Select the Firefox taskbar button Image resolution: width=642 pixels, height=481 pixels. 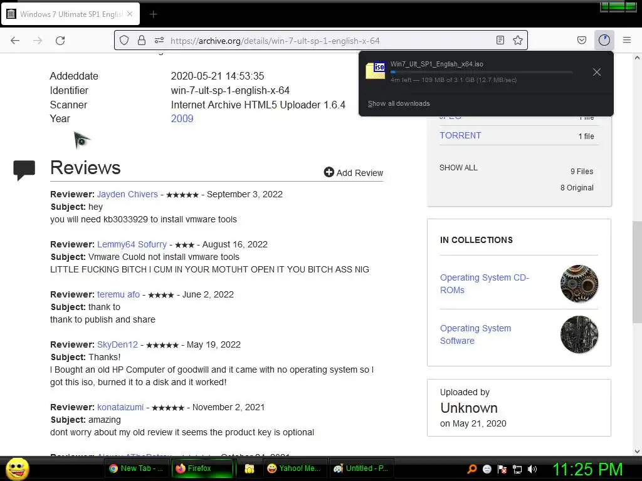coord(203,468)
